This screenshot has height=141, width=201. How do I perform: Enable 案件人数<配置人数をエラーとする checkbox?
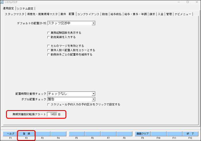49,50
